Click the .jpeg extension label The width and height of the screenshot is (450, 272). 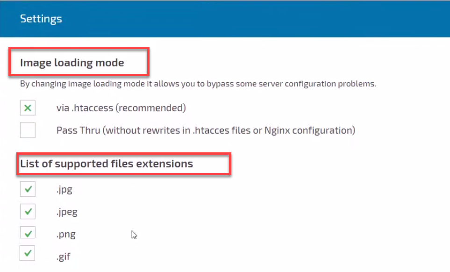click(x=67, y=212)
